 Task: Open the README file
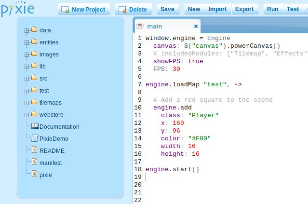(x=52, y=151)
